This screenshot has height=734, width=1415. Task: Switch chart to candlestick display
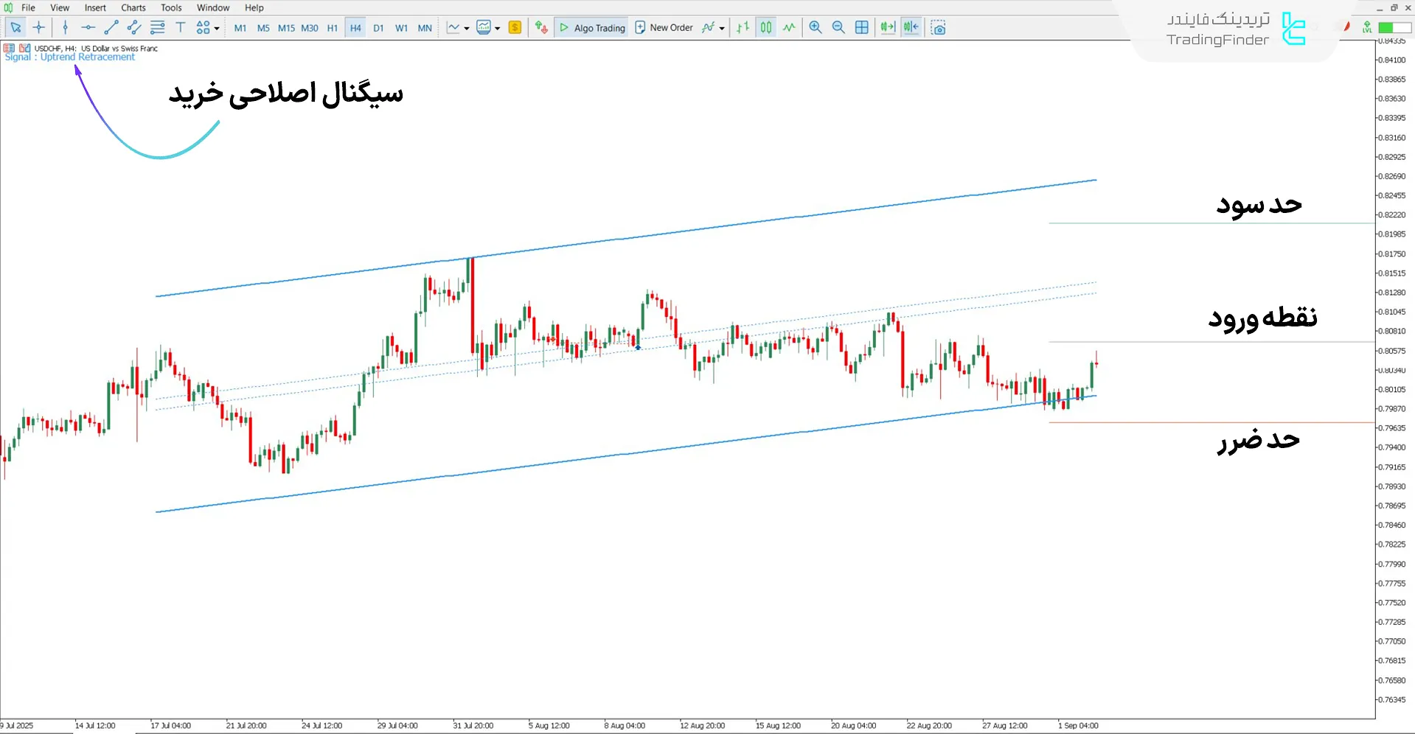[x=766, y=28]
